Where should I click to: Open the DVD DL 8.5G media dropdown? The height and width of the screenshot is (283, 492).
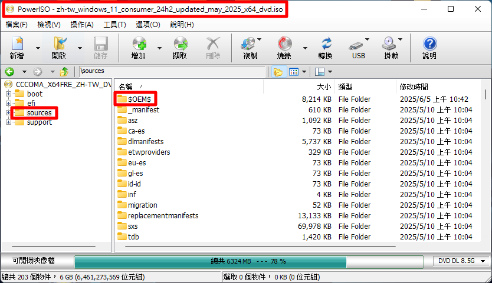coord(483,261)
